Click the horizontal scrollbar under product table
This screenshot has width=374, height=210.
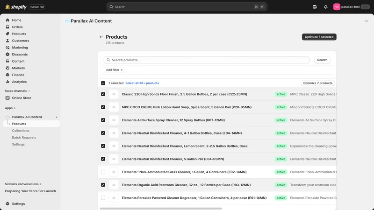click(161, 209)
